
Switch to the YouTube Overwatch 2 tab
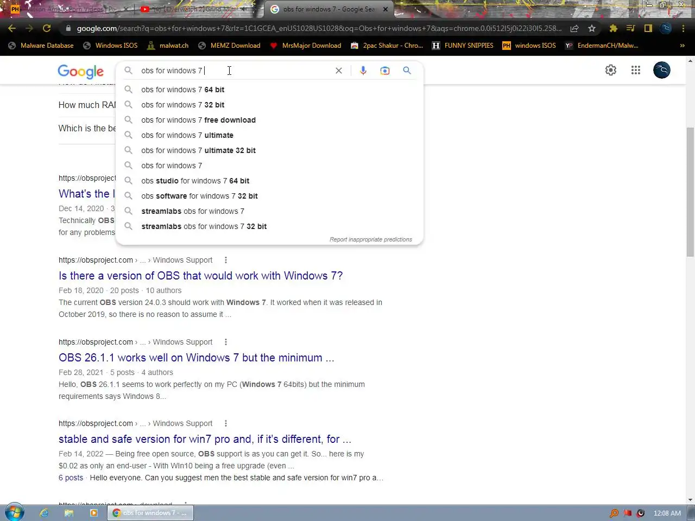tap(194, 9)
